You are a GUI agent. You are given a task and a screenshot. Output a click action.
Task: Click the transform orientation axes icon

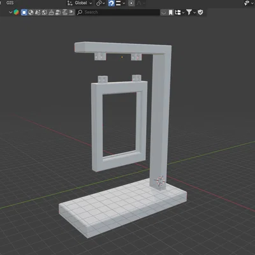point(69,3)
